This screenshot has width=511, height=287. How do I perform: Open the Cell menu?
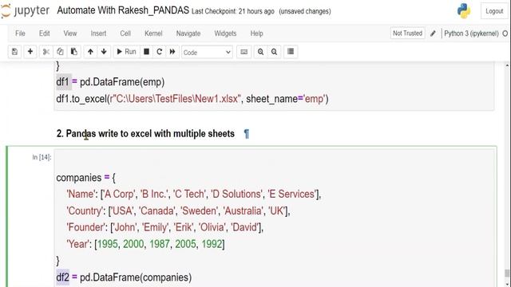click(125, 33)
